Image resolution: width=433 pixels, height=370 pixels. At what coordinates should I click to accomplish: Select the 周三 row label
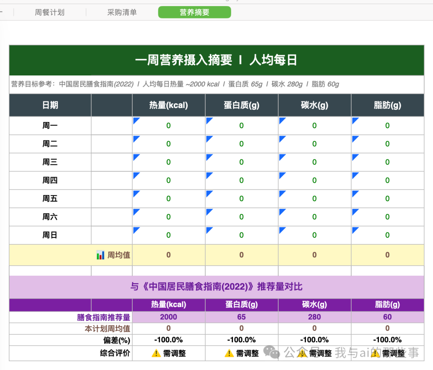pos(50,162)
